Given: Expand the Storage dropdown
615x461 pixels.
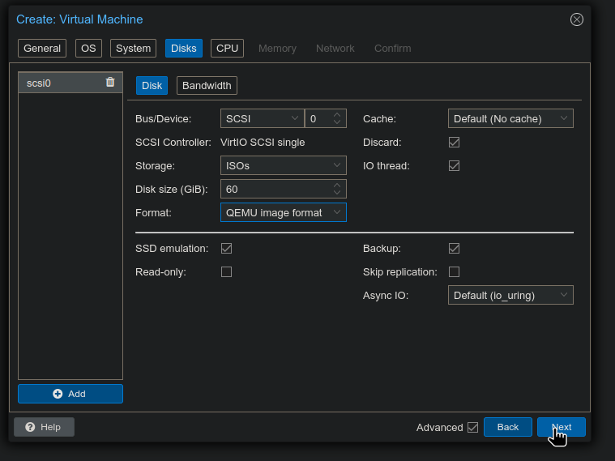Looking at the screenshot, I should pyautogui.click(x=283, y=165).
